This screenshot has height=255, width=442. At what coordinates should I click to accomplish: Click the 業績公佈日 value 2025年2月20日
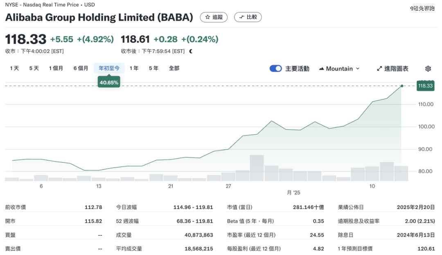(416, 207)
